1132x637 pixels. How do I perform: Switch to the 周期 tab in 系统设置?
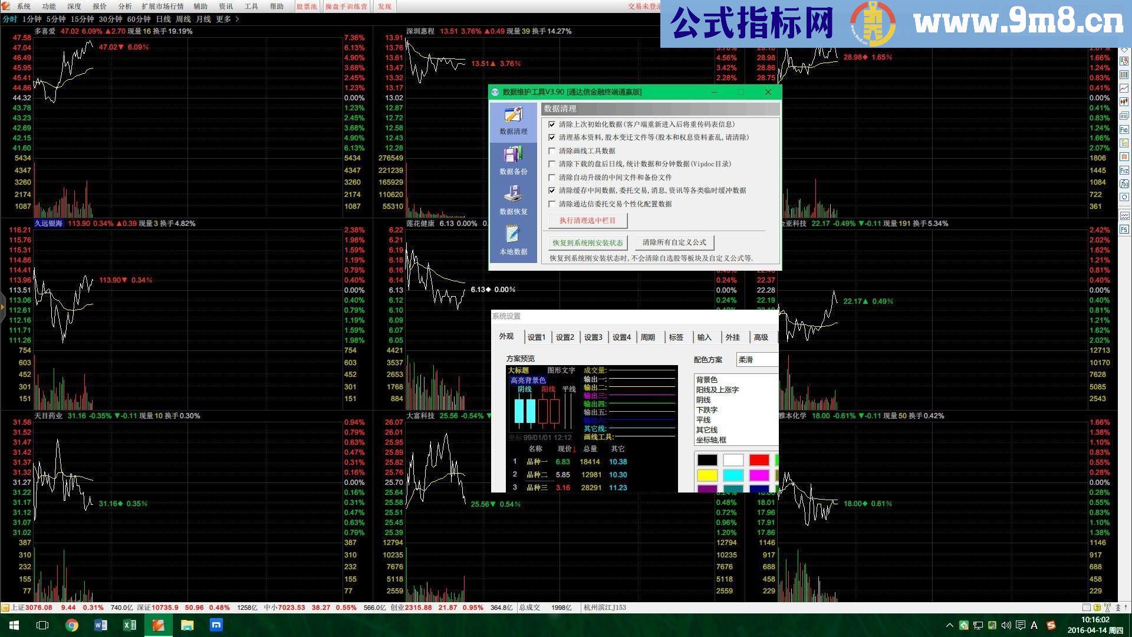(649, 337)
